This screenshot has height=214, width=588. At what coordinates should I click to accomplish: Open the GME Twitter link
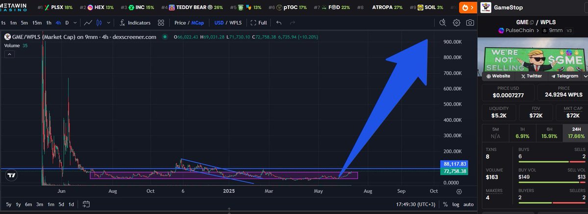click(531, 76)
